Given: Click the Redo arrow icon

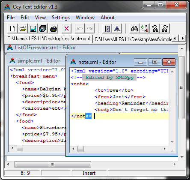Looking at the screenshot, I should point(89,29).
